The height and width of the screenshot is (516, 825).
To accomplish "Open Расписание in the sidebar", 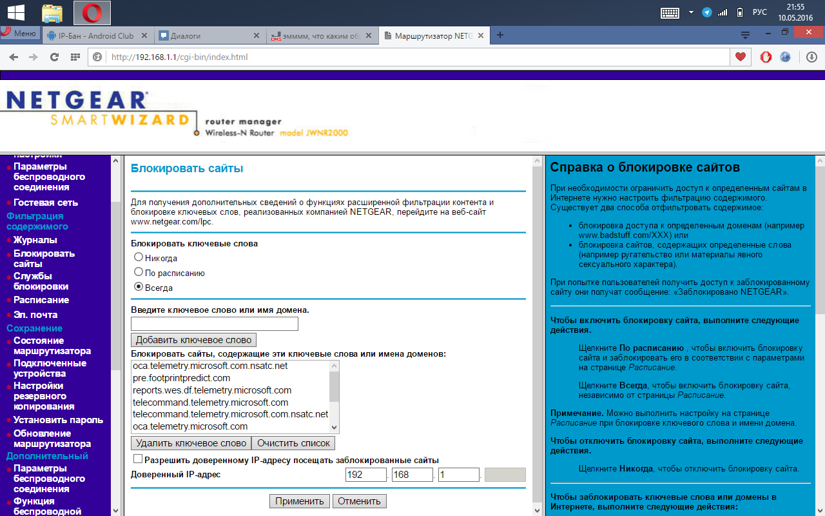I will tap(41, 300).
